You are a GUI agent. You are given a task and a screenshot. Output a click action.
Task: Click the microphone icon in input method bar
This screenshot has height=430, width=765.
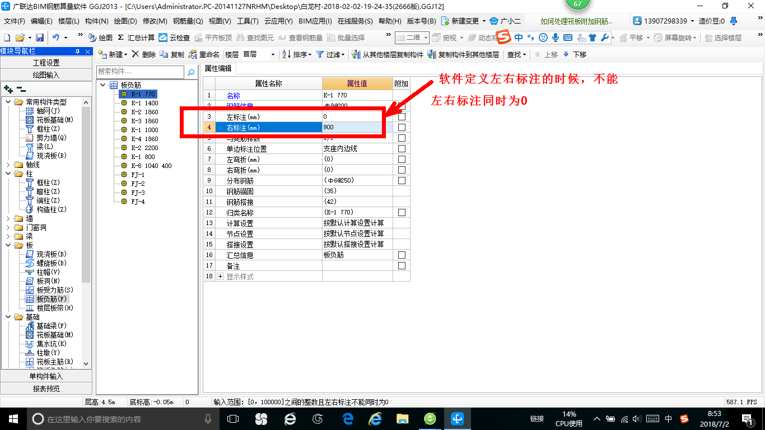tap(556, 38)
